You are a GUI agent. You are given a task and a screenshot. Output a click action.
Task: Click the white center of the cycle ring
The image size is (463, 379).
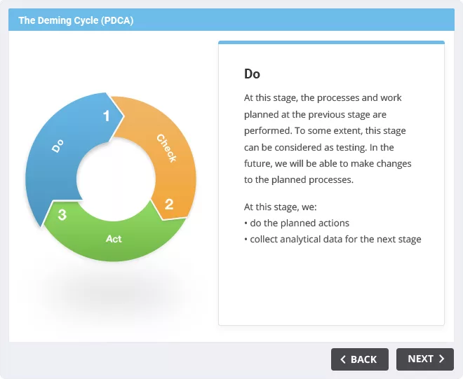[x=116, y=179]
